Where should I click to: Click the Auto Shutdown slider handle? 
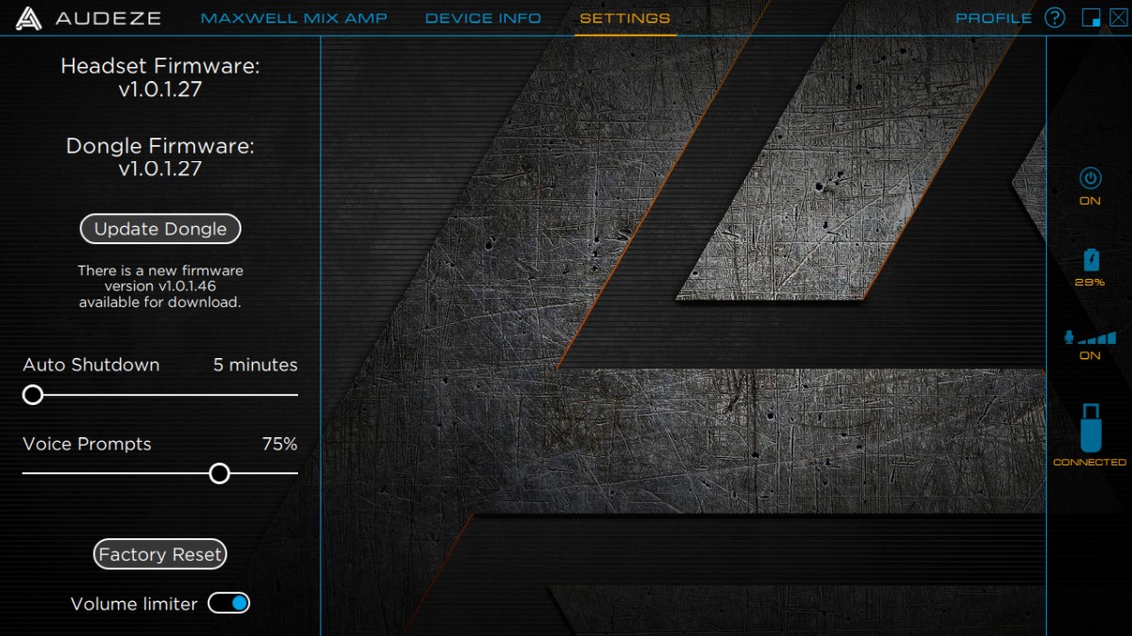click(x=33, y=395)
